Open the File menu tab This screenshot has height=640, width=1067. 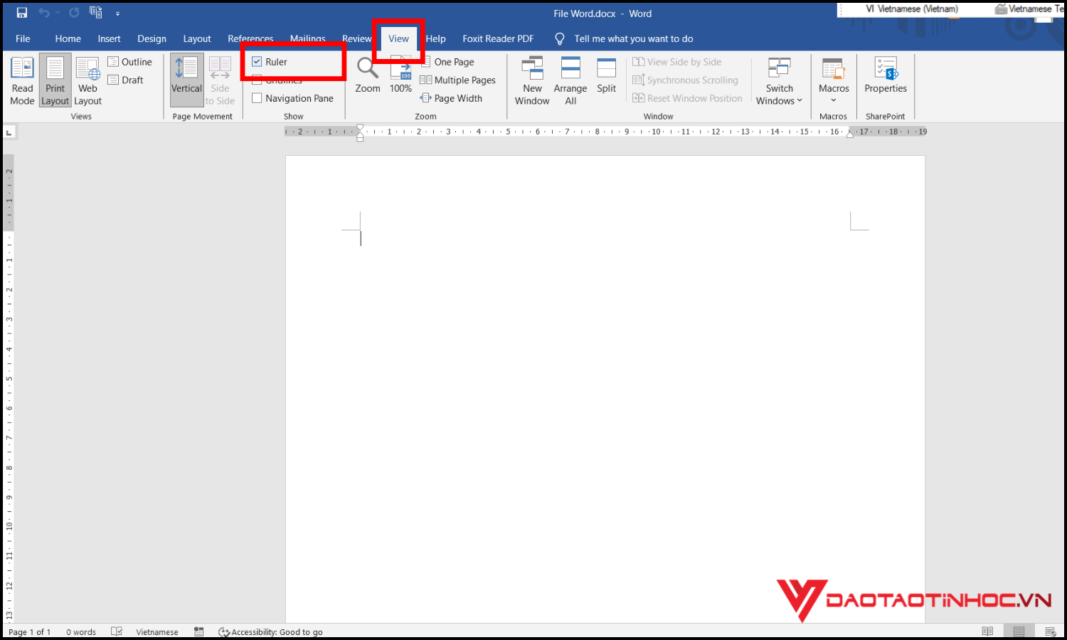pyautogui.click(x=23, y=38)
